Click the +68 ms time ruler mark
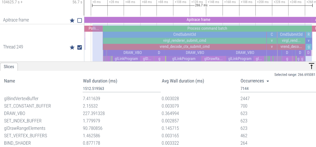 147,2
